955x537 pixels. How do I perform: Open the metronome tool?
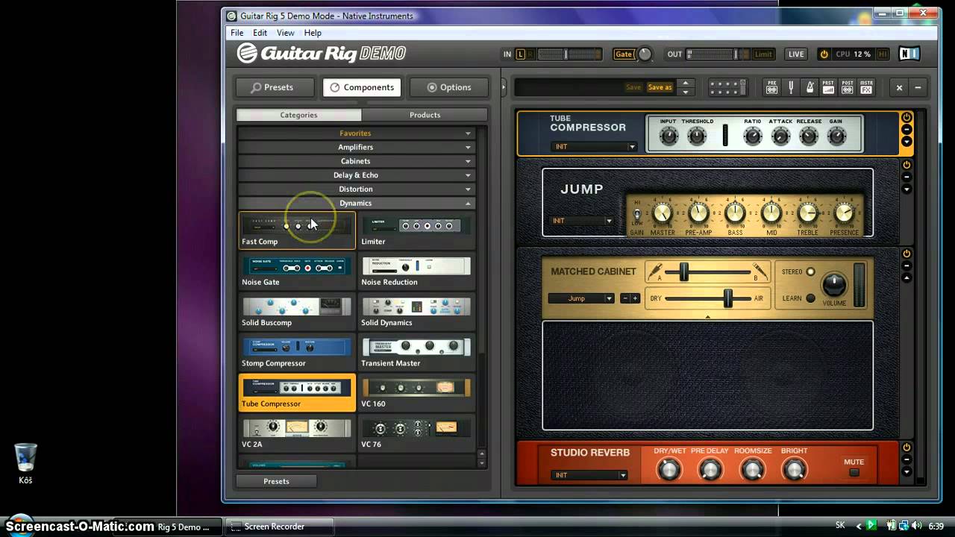point(810,87)
